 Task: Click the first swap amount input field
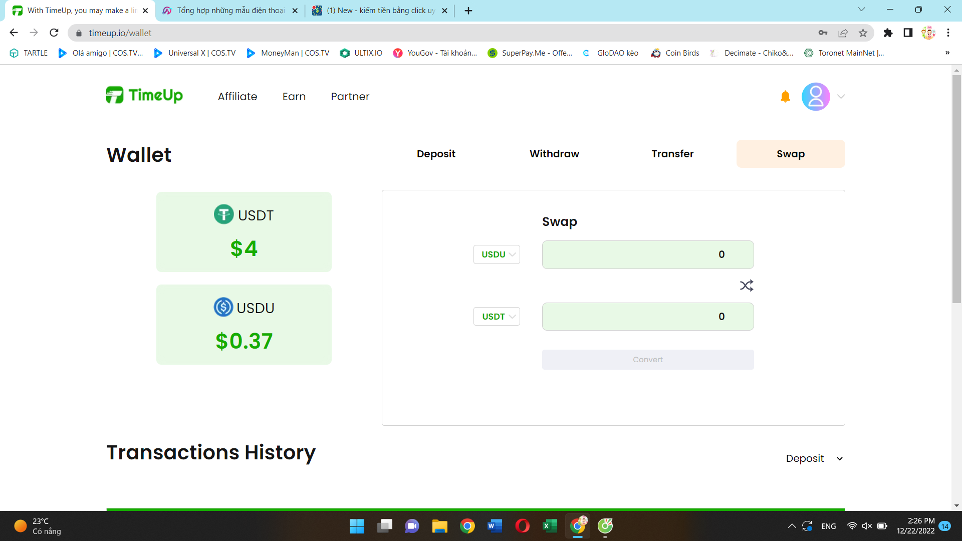coord(647,254)
